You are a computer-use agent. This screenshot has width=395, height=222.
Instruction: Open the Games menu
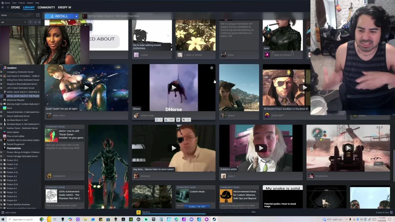pyautogui.click(x=30, y=3)
